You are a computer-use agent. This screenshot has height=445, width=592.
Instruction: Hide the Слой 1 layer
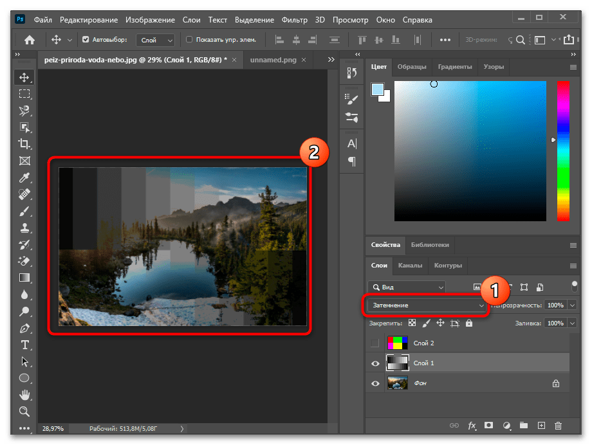tap(375, 363)
